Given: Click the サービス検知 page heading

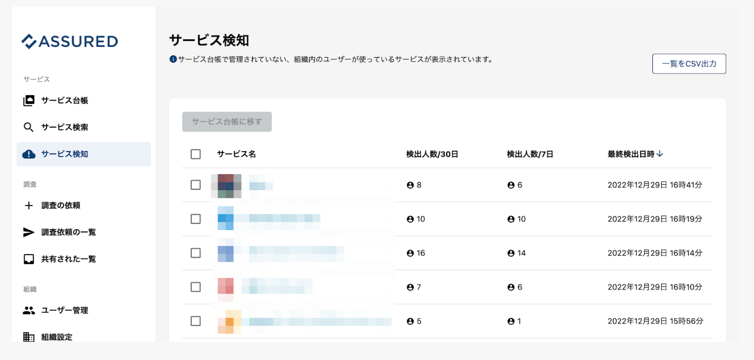Looking at the screenshot, I should pos(209,40).
